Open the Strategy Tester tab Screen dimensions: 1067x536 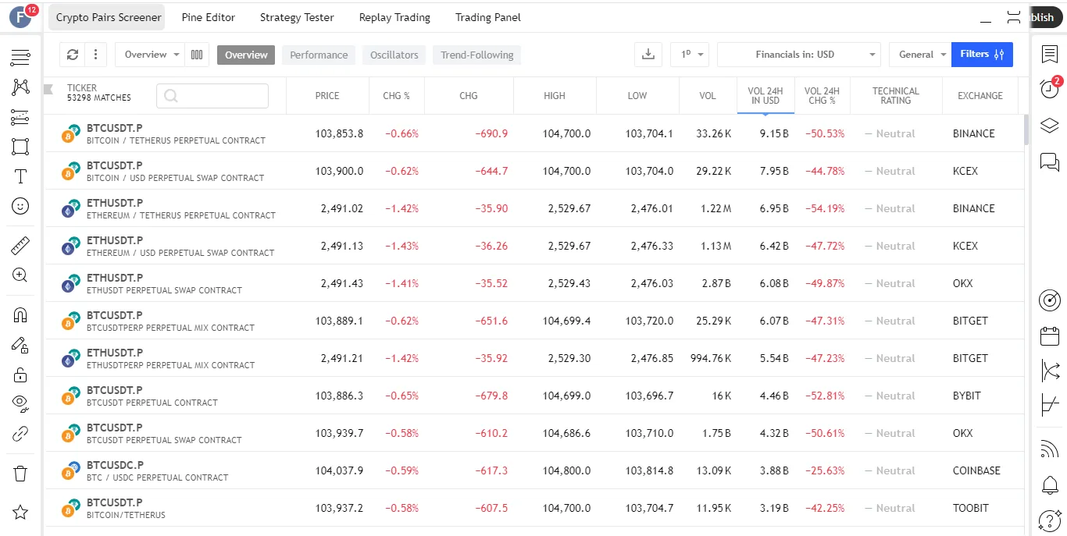coord(297,17)
